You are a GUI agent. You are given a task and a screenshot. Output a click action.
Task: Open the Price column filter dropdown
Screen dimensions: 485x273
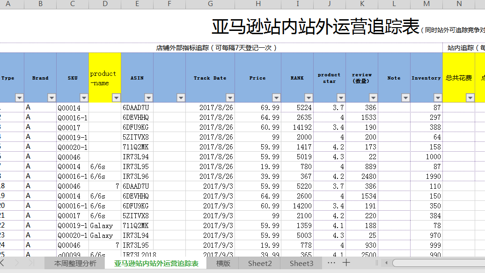click(276, 98)
